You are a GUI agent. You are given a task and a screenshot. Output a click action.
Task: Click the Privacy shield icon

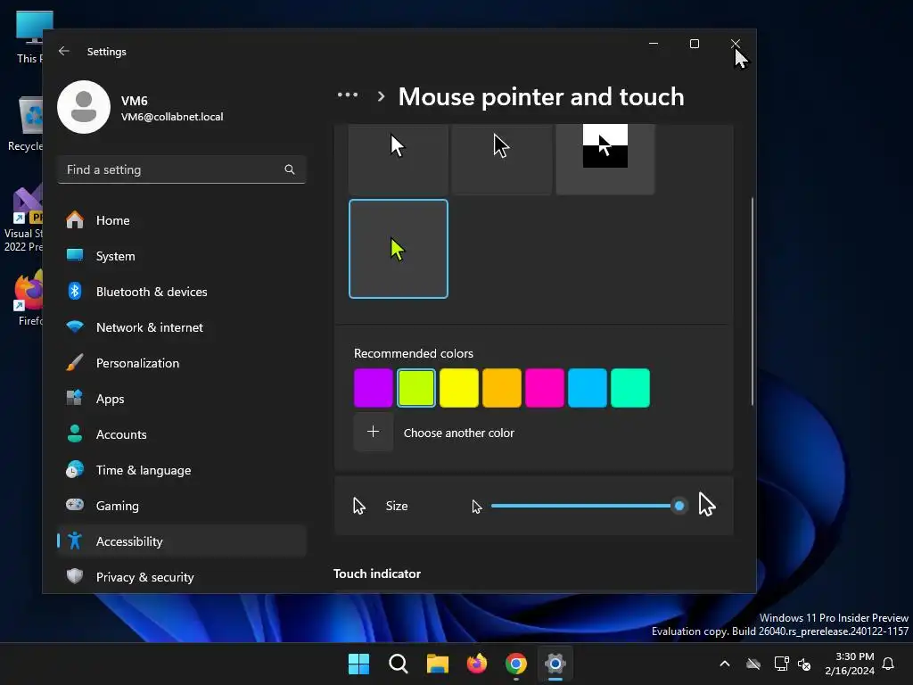[x=75, y=576]
